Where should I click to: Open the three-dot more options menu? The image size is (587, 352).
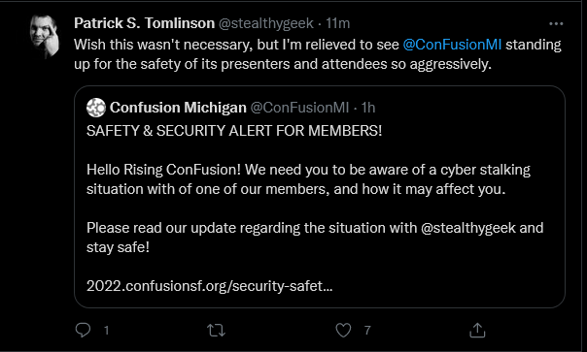(x=556, y=24)
